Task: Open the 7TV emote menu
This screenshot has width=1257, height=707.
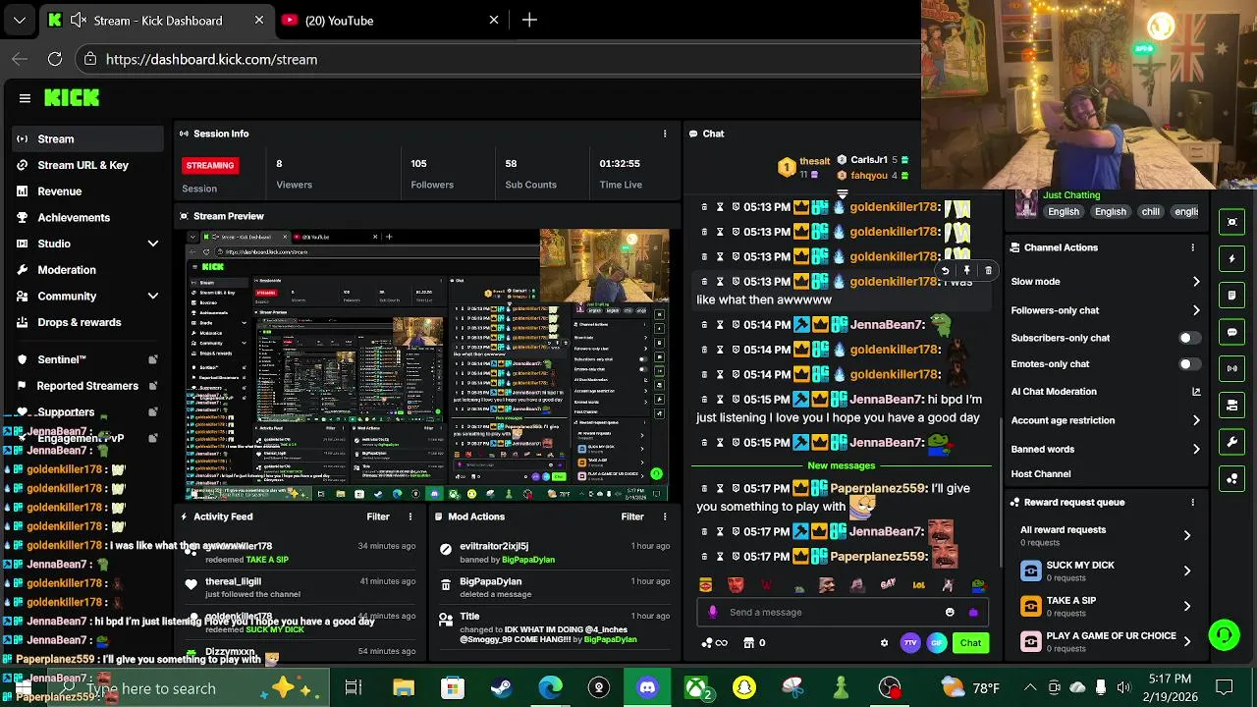Action: pos(910,643)
